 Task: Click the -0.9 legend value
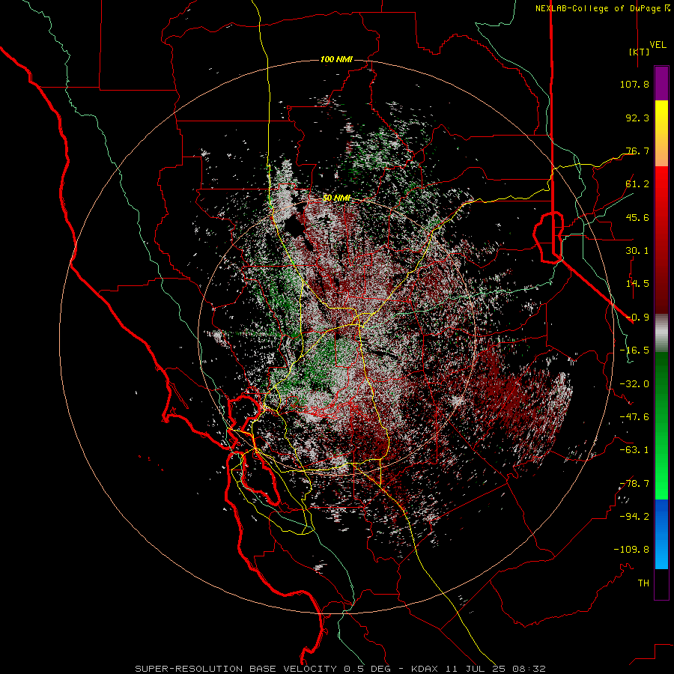pyautogui.click(x=637, y=318)
